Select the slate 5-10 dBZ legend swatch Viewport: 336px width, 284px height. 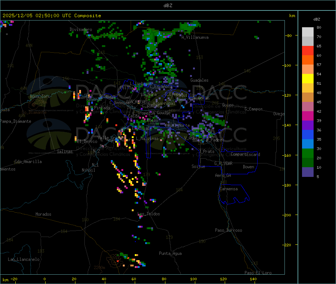tap(308, 172)
